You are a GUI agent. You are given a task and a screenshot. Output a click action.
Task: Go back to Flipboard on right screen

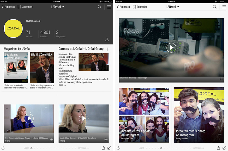pos(123,7)
